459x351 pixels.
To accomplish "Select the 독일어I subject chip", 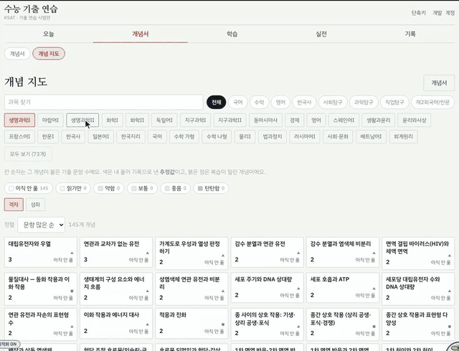I will coord(164,120).
